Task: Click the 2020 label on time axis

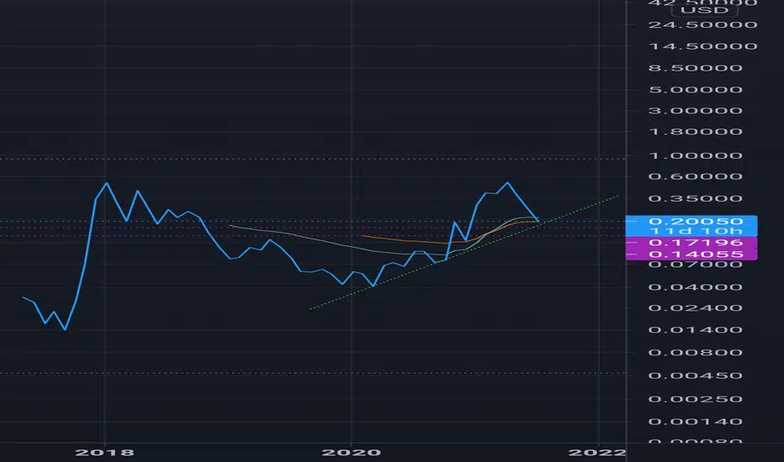Action: (351, 453)
